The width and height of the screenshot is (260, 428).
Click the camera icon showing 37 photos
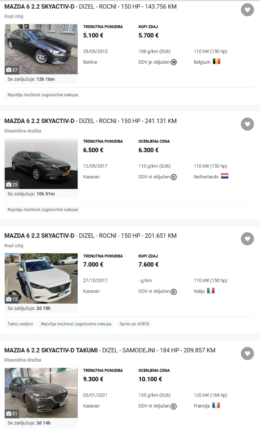tap(9, 70)
